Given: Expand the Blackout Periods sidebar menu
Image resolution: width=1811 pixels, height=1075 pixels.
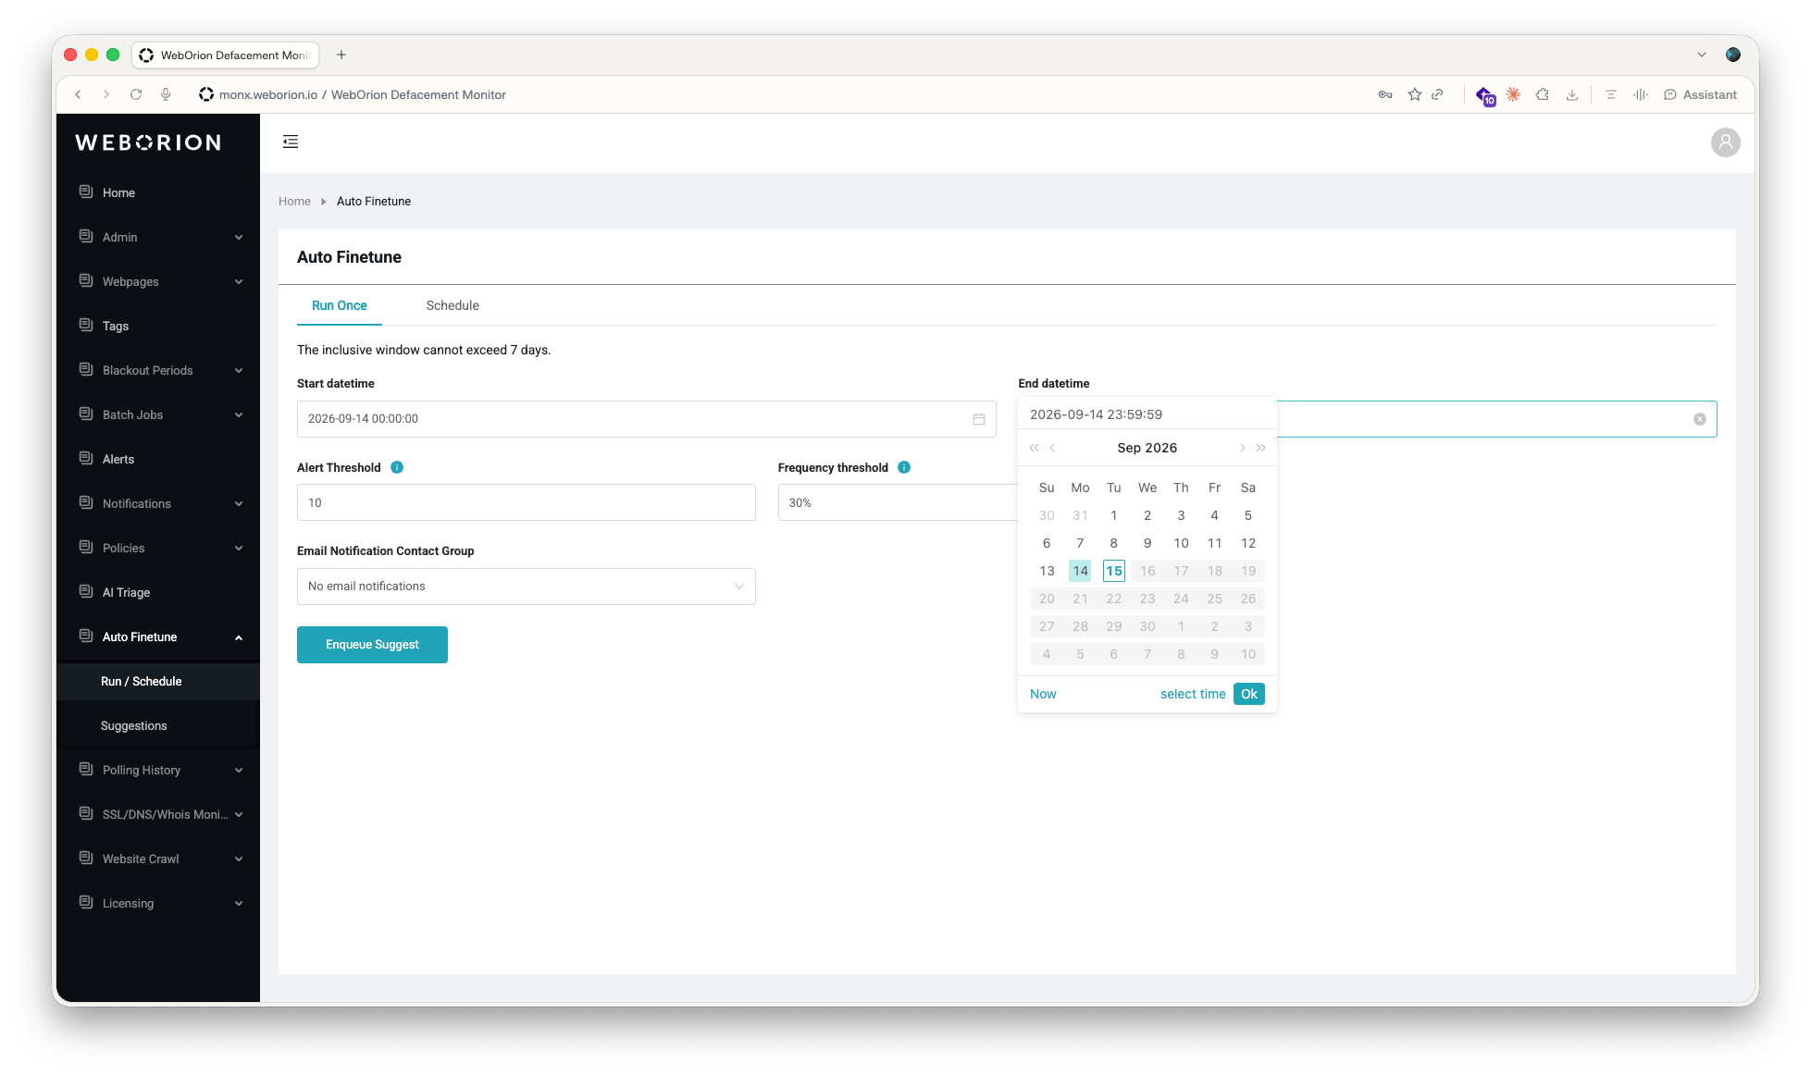Looking at the screenshot, I should pyautogui.click(x=158, y=370).
